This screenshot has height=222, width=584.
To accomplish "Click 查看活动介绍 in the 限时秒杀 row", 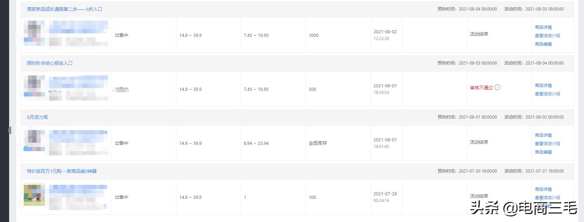I will coord(547,94).
